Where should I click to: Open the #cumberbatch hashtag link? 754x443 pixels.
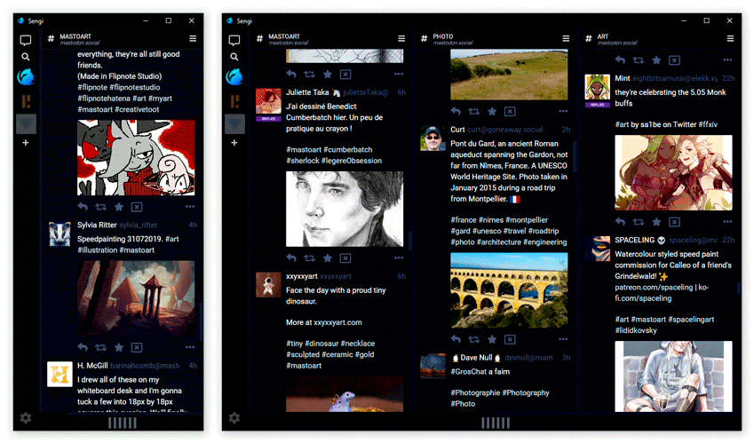tap(347, 149)
